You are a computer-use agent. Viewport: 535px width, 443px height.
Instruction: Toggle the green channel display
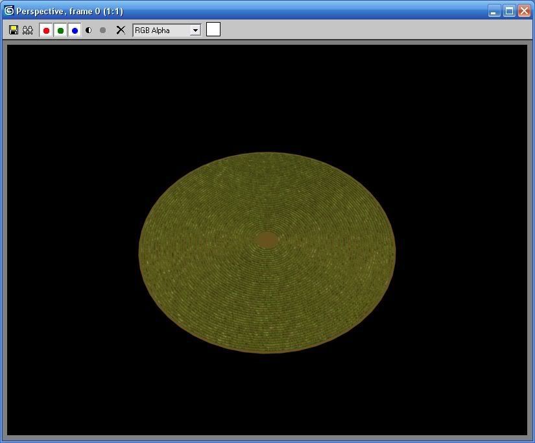tap(60, 30)
